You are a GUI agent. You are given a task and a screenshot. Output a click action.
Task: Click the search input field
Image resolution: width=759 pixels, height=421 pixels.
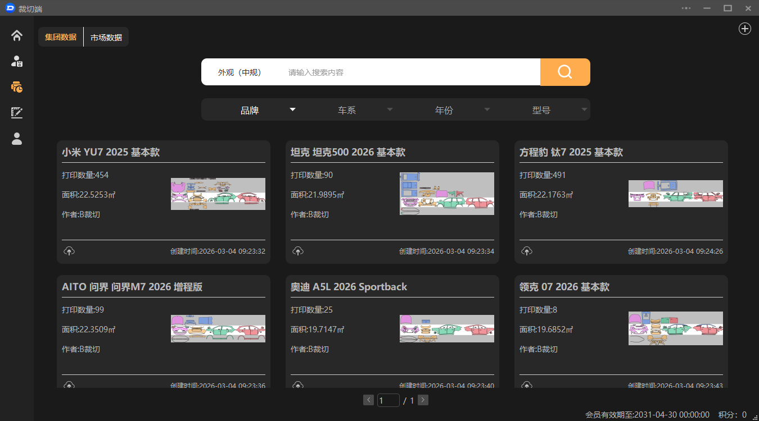pyautogui.click(x=410, y=72)
